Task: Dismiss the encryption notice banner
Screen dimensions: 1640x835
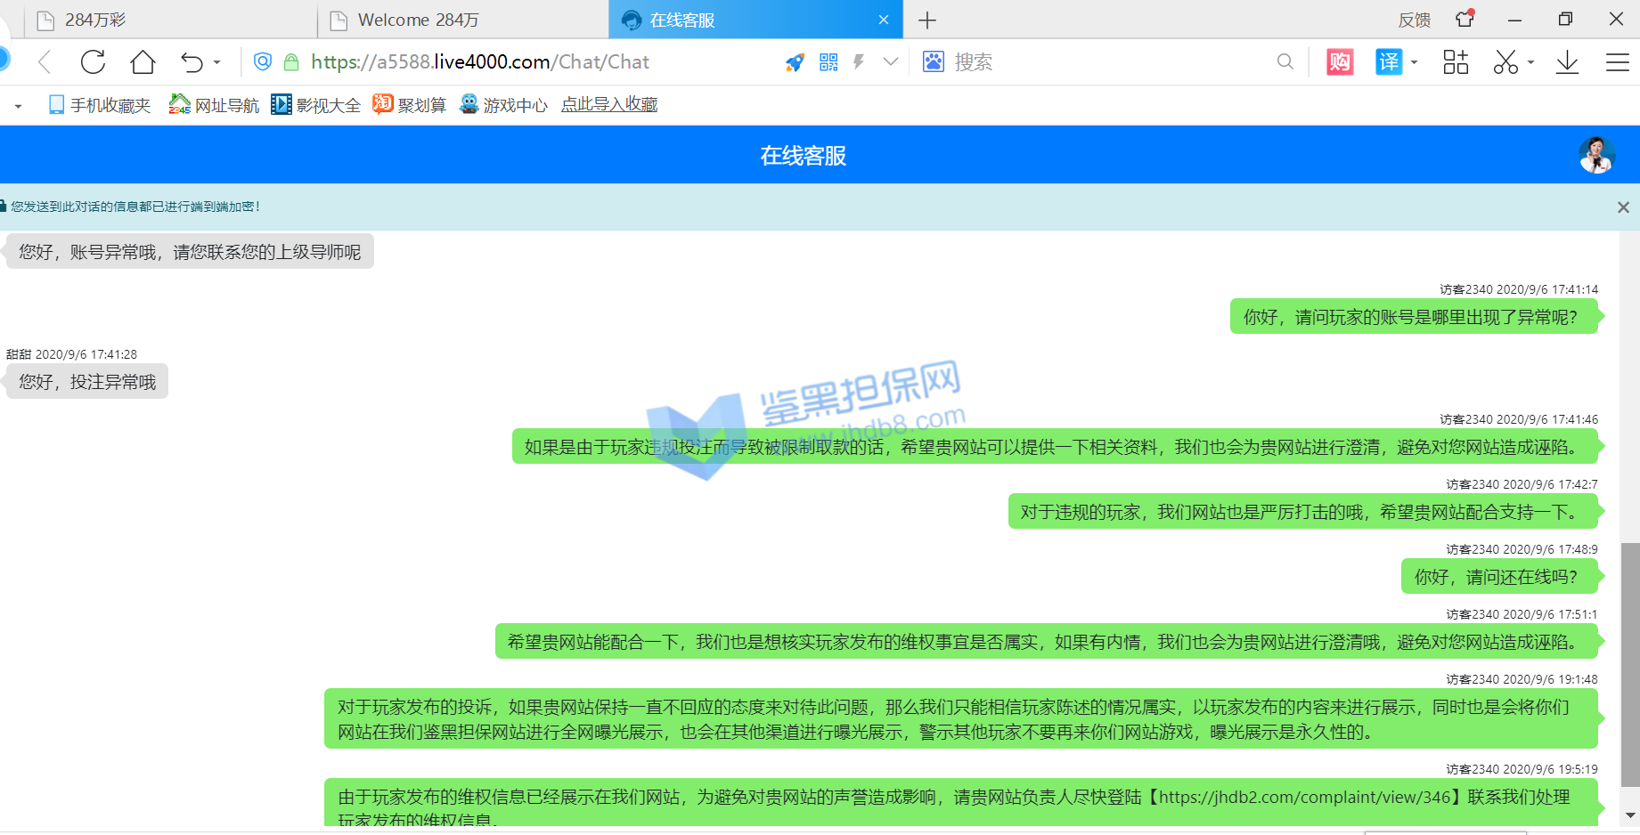Action: click(x=1623, y=207)
